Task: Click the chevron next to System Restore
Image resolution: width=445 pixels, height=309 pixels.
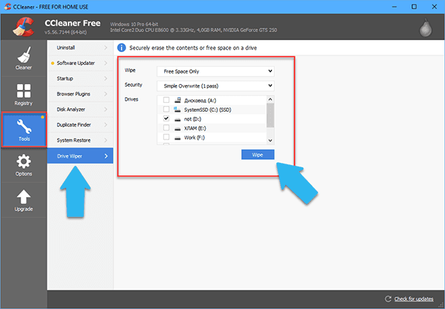Action: 106,140
